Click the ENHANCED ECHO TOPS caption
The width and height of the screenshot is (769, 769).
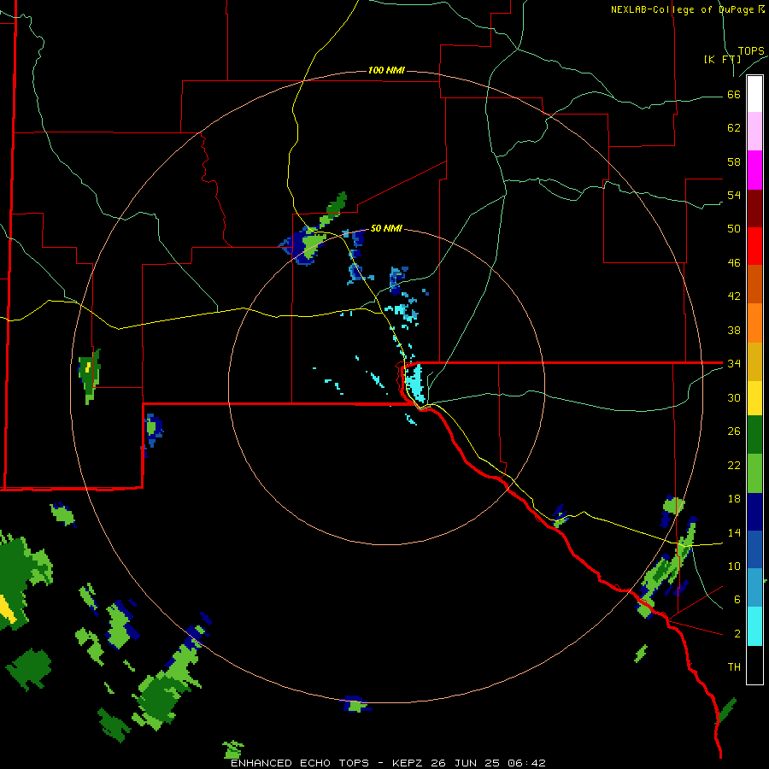(300, 763)
